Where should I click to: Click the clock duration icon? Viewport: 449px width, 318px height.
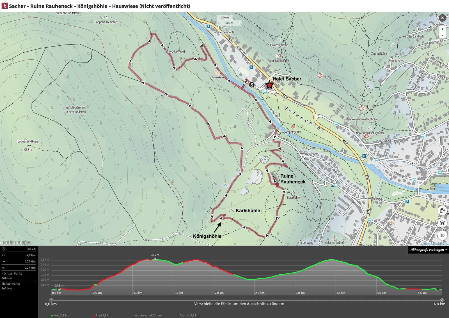click(x=3, y=249)
